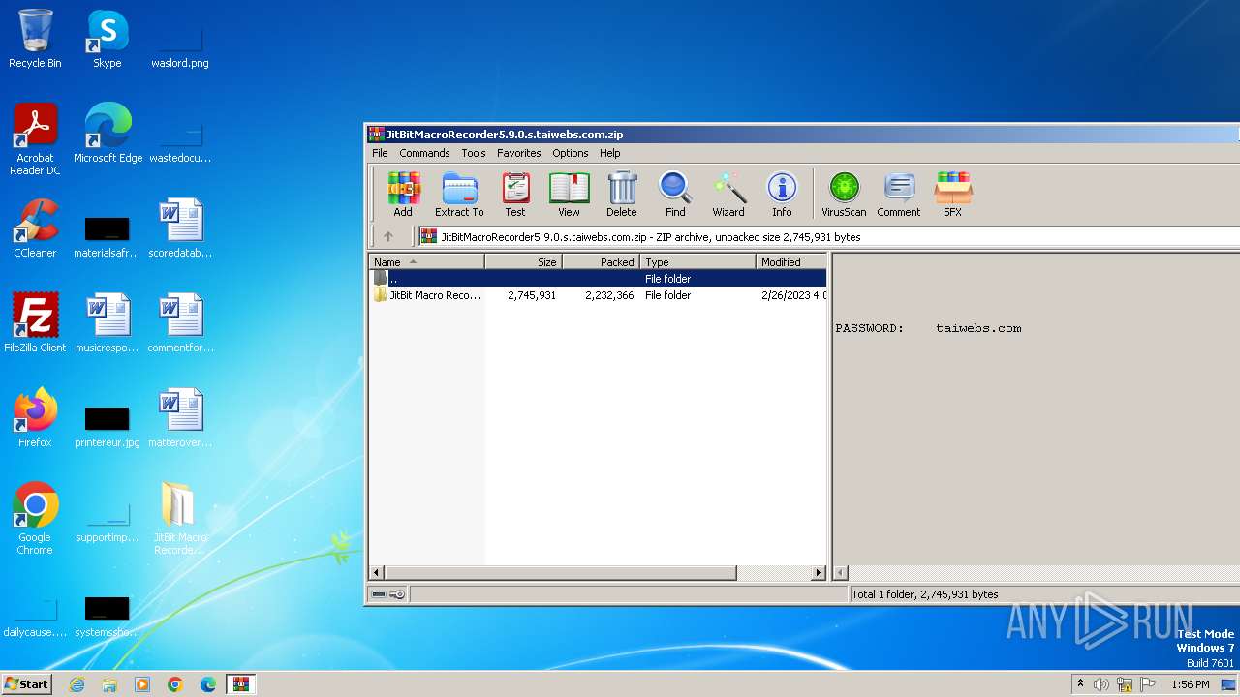Click the volume speaker tray icon

(1101, 684)
